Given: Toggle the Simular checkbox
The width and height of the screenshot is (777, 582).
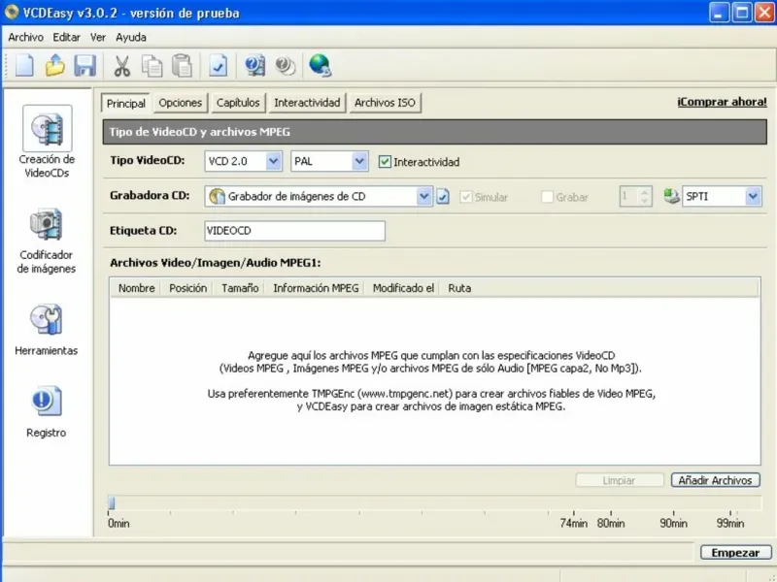Looking at the screenshot, I should coord(466,197).
